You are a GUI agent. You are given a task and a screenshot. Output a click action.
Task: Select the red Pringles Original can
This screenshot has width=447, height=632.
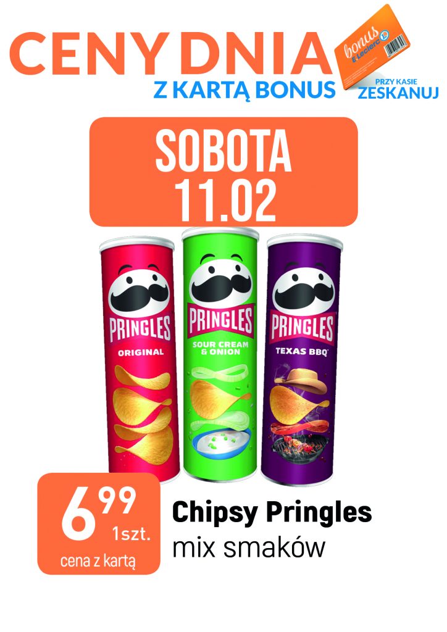click(x=140, y=359)
